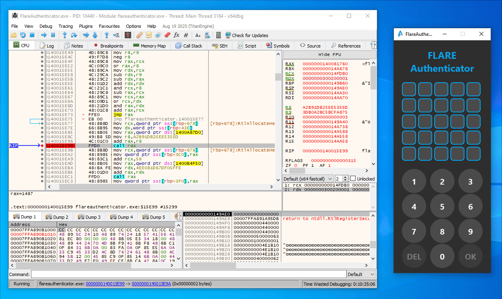
Task: Click the Hide FPU button
Action: click(329, 55)
